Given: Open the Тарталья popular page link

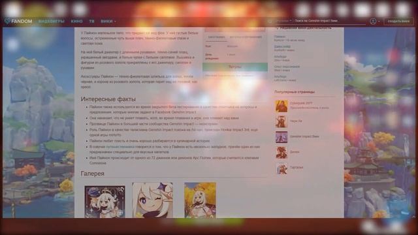Looking at the screenshot, I should [x=297, y=167].
